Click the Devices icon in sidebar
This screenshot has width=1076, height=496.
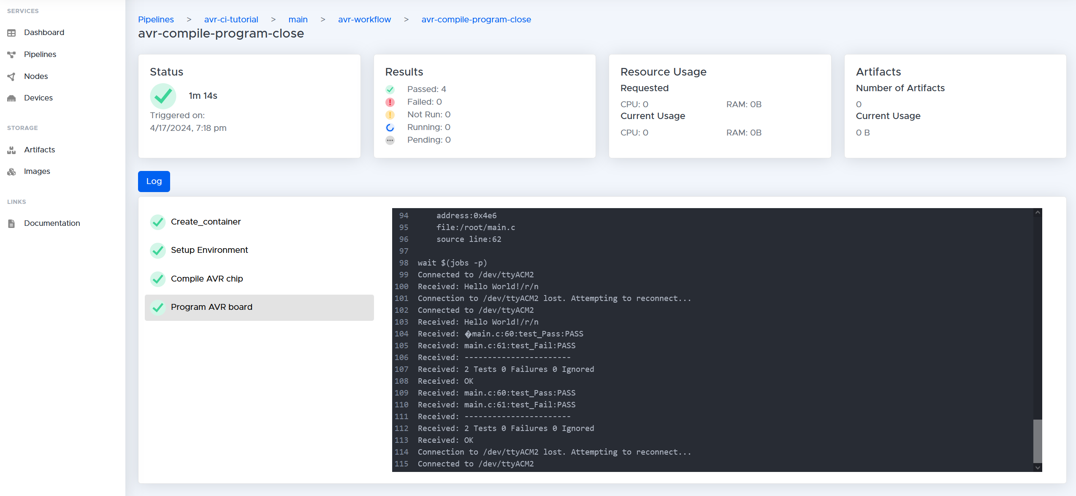point(12,98)
